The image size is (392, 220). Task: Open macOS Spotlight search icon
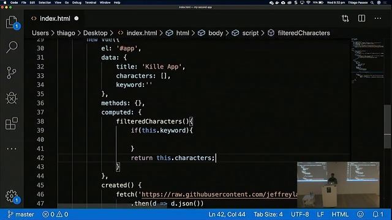[372, 2]
